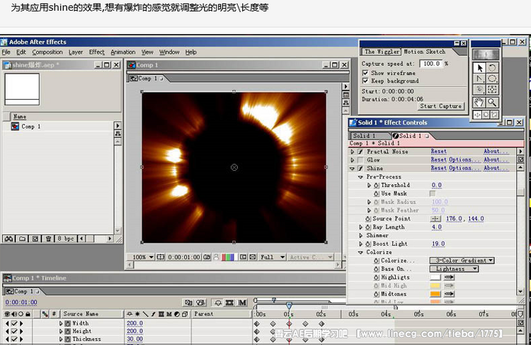This screenshot has width=531, height=345.
Task: Select the Pen tool in toolbox
Action: point(479,79)
